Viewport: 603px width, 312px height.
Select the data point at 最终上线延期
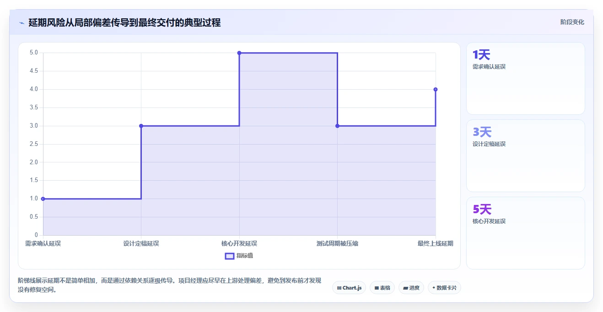[436, 89]
